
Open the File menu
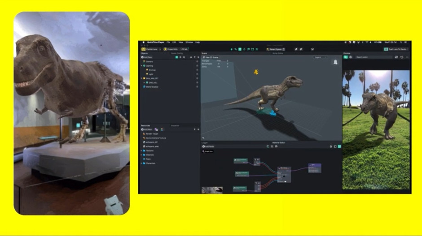(x=168, y=42)
